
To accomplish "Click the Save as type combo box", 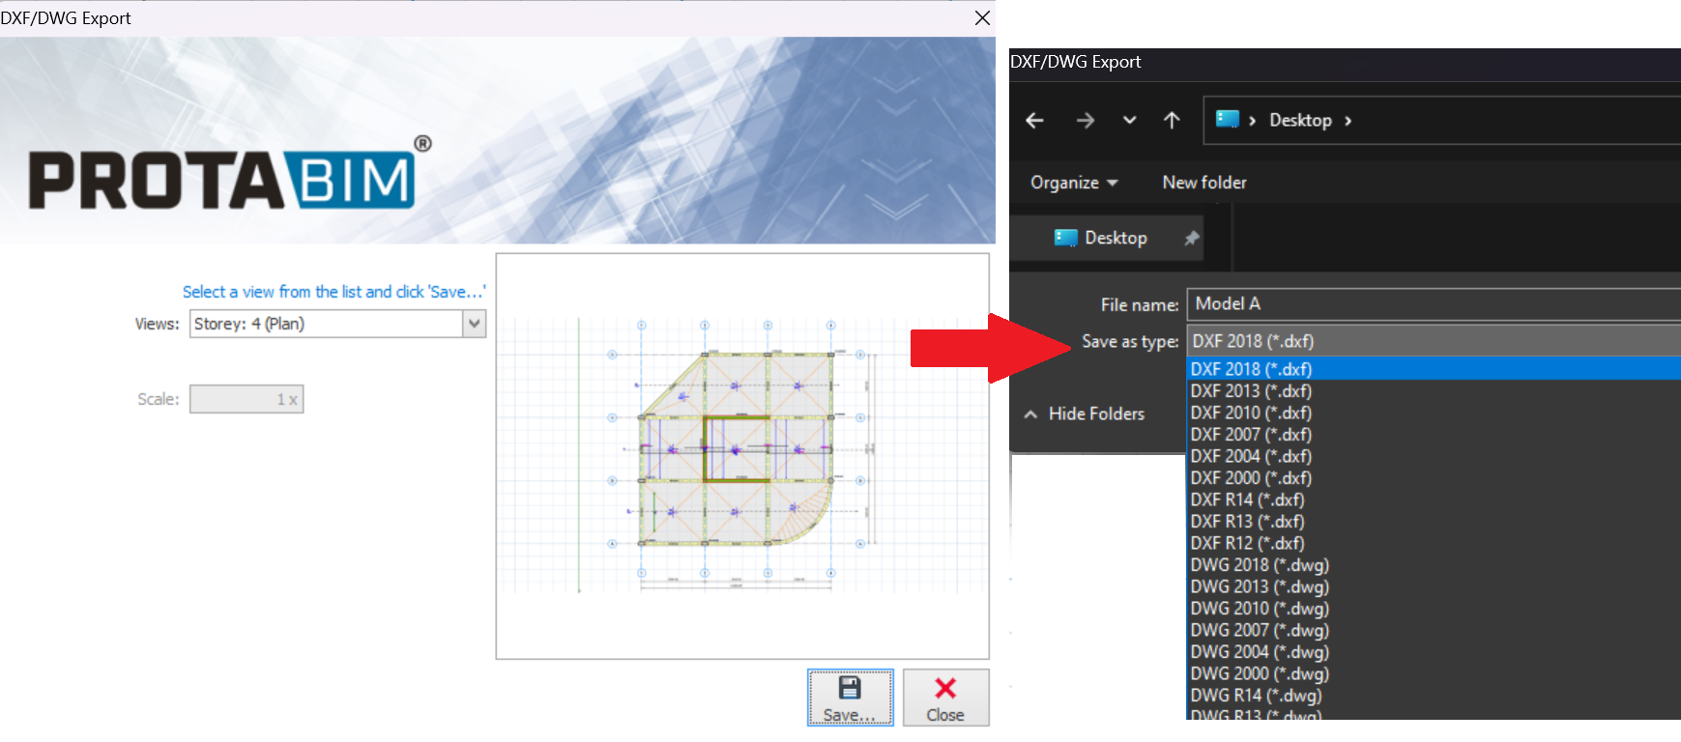I will pos(1431,341).
